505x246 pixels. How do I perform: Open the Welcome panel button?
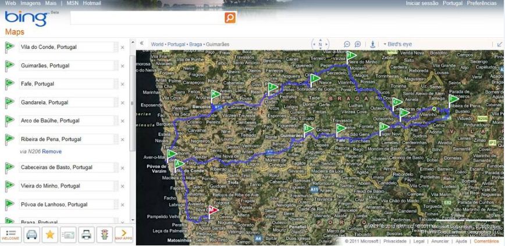(10, 234)
